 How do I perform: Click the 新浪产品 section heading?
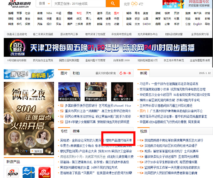[13, 162]
